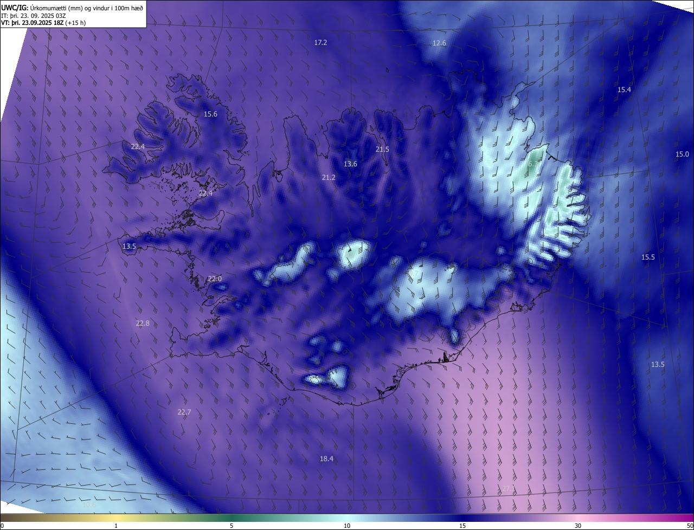Click the 10 tick on the color scale
694x530 pixels.
347,526
